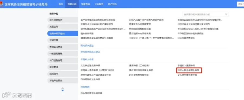Click the 非税收入申报 section heading
Viewport: 244px width, 100px height.
[87, 59]
